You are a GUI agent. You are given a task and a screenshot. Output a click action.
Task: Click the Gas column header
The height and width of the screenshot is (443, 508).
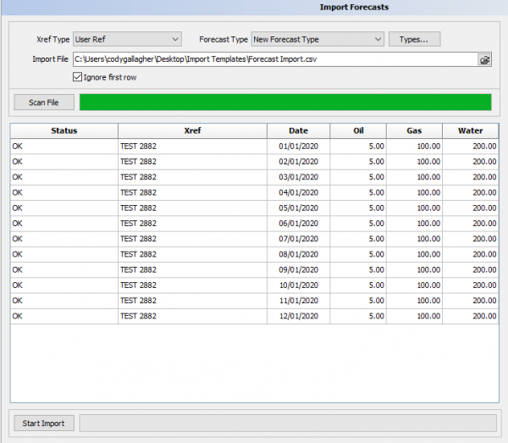pos(414,130)
